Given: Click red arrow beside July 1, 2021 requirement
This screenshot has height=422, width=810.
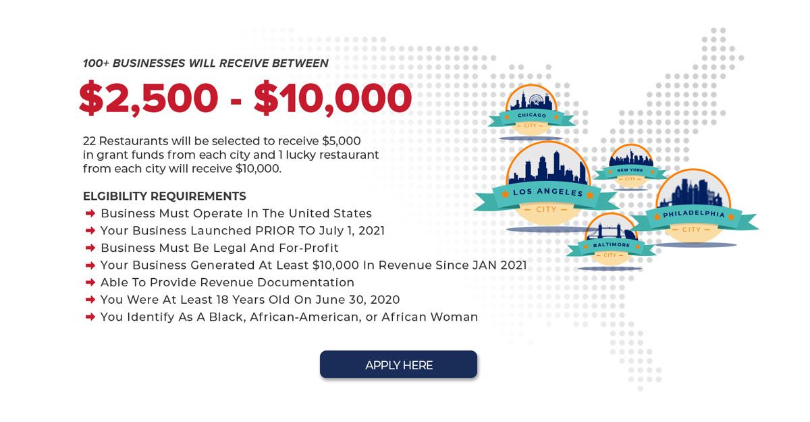Looking at the screenshot, I should click(x=90, y=231).
